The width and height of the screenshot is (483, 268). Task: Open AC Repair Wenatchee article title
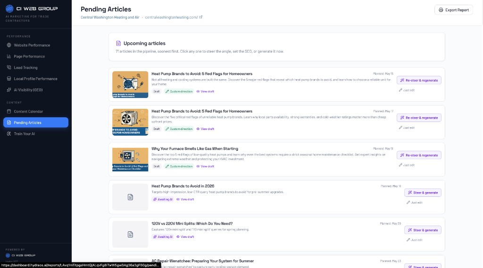(x=203, y=261)
